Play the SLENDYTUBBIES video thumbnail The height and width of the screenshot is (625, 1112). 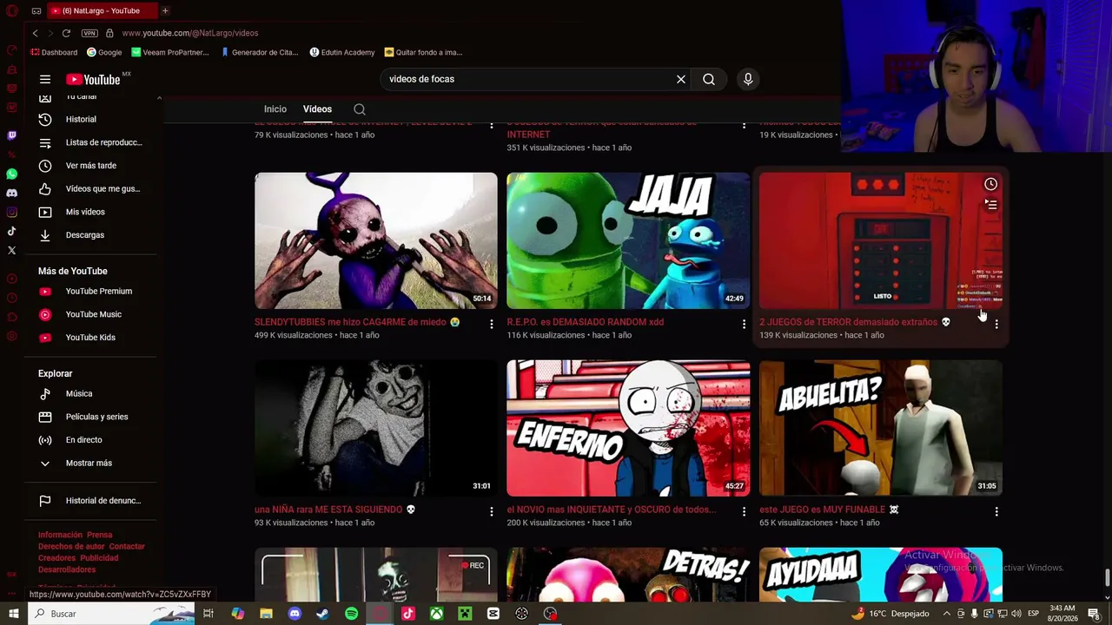click(x=376, y=240)
